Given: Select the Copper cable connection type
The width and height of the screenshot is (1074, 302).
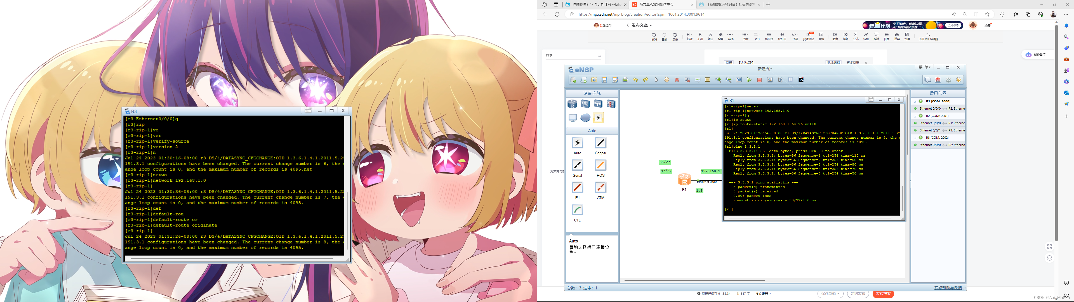Looking at the screenshot, I should pos(600,143).
